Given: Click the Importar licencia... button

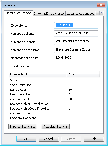Looking at the screenshot, I should (22, 127).
